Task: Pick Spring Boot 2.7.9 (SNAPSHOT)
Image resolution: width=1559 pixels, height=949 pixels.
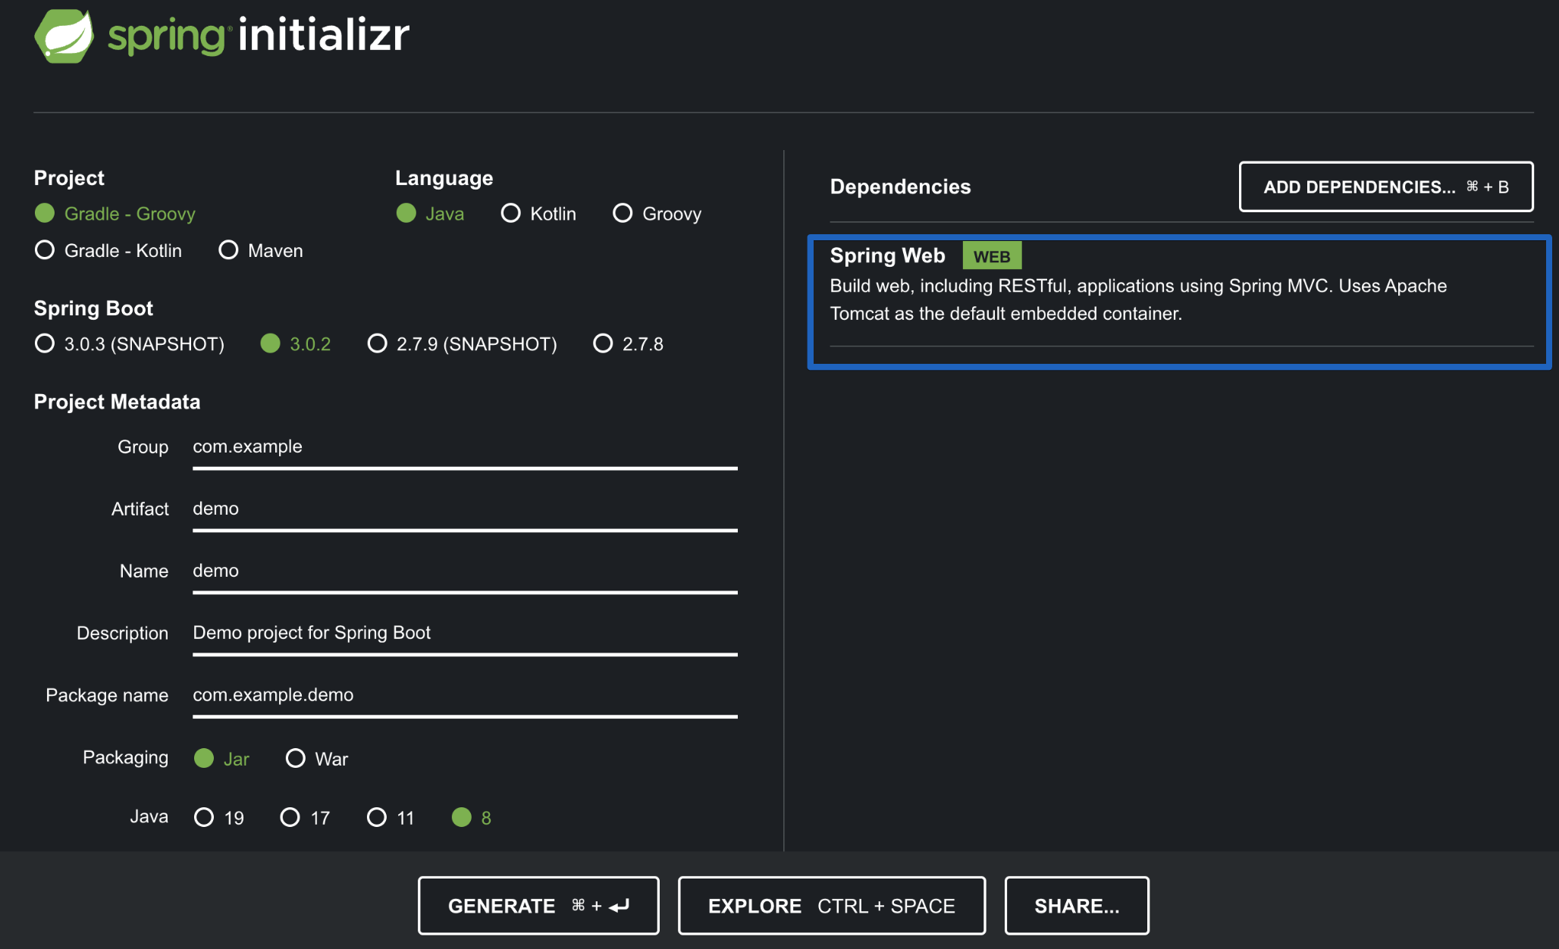Action: pos(377,344)
